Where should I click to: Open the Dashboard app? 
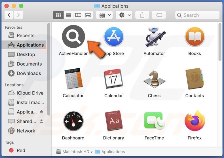tap(73, 121)
